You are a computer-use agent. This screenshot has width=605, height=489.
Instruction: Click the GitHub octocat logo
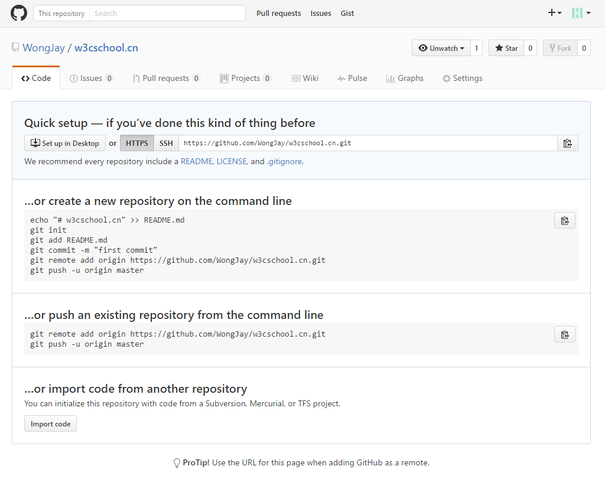(19, 13)
